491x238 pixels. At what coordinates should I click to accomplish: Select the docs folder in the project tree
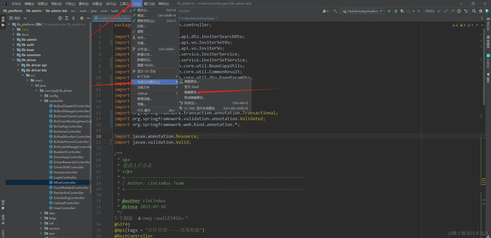25,34
